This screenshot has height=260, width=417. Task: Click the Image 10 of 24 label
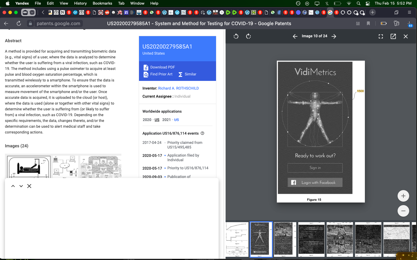[314, 36]
